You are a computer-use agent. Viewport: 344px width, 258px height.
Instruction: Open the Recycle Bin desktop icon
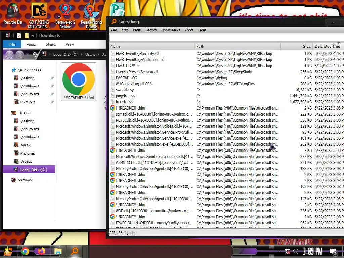(13, 13)
